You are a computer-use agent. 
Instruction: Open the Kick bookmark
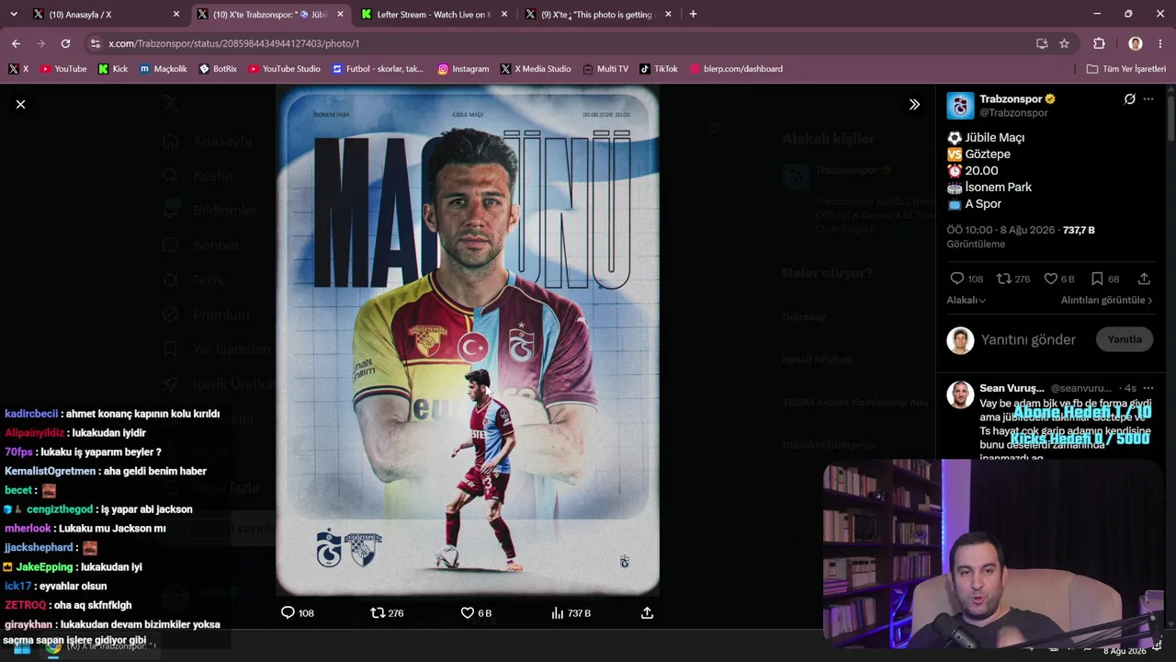tap(113, 69)
